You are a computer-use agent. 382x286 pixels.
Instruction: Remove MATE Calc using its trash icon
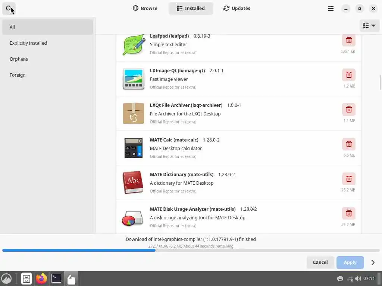[x=349, y=144]
